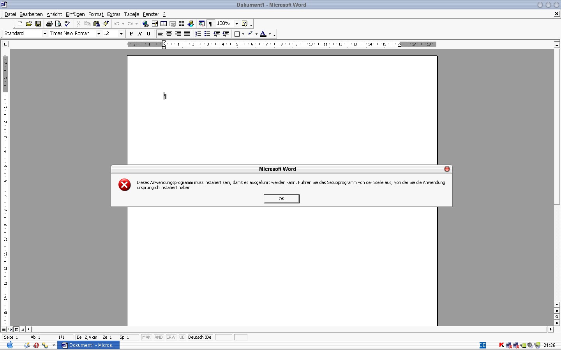
Task: Increase indent icon
Action: coord(226,34)
